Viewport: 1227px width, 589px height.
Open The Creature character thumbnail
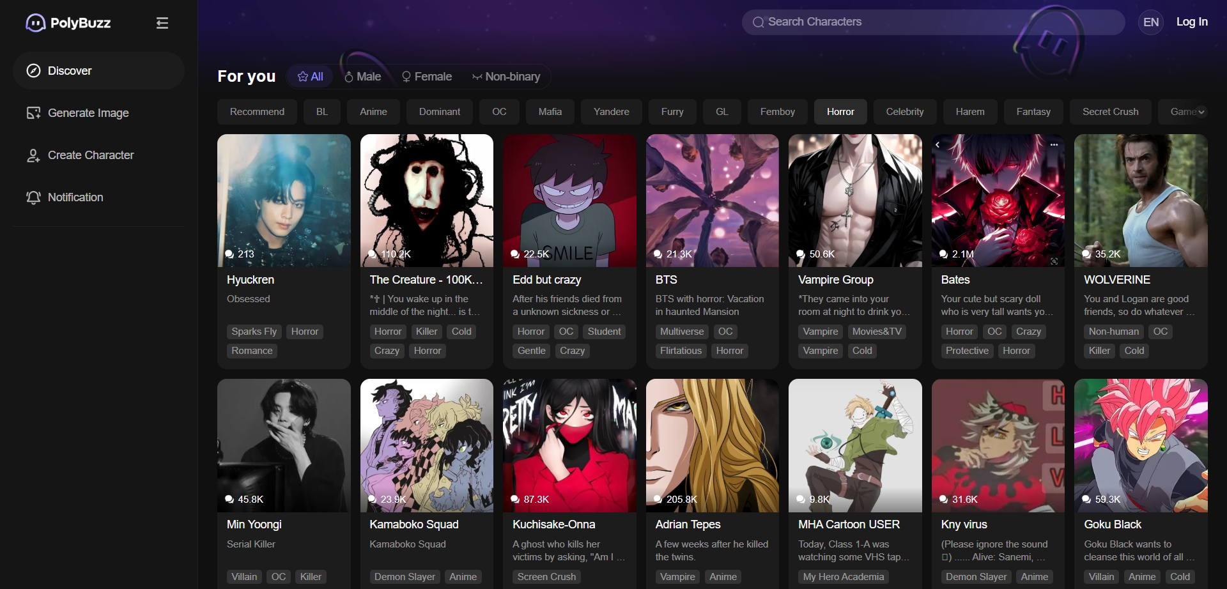(x=427, y=201)
